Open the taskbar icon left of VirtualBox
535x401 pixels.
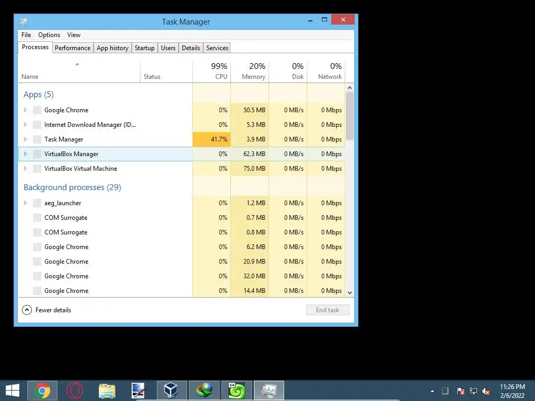point(139,391)
